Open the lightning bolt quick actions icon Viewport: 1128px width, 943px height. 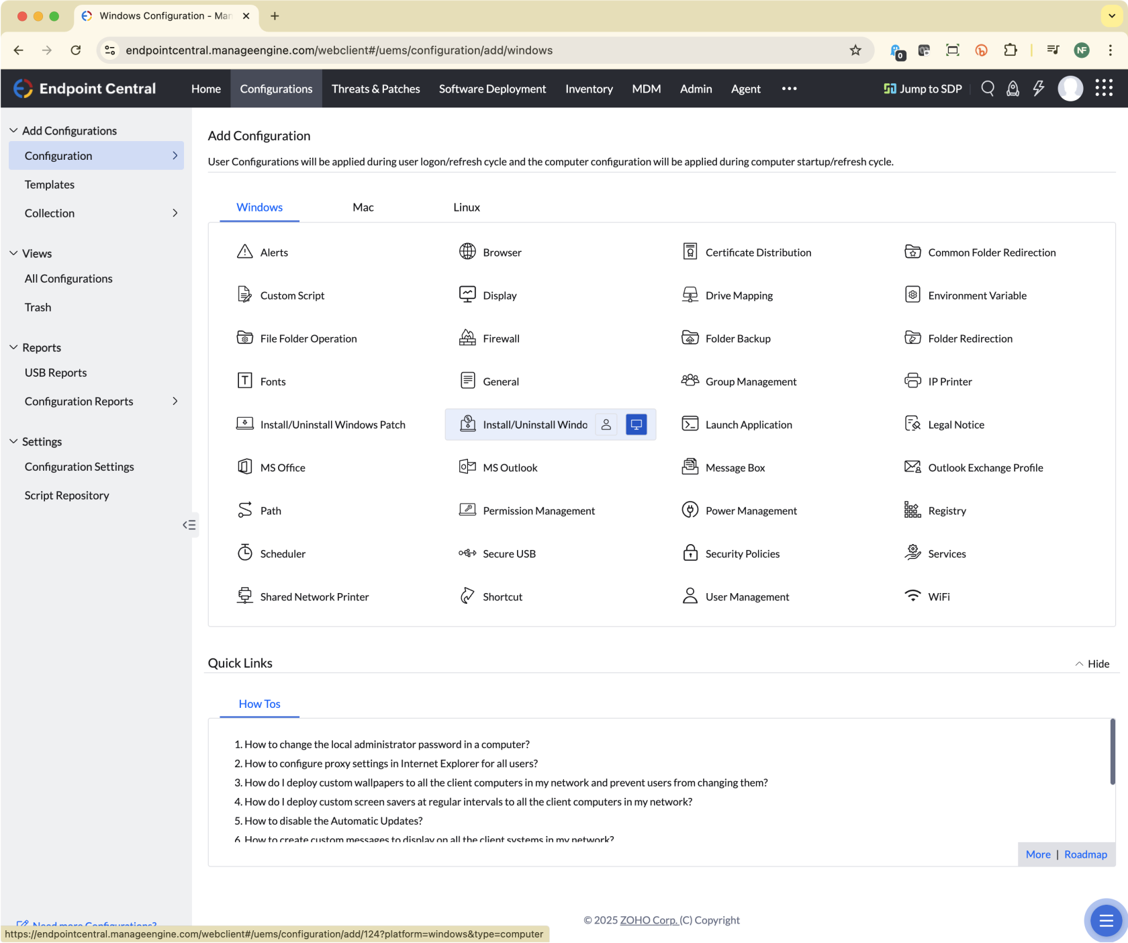1039,89
